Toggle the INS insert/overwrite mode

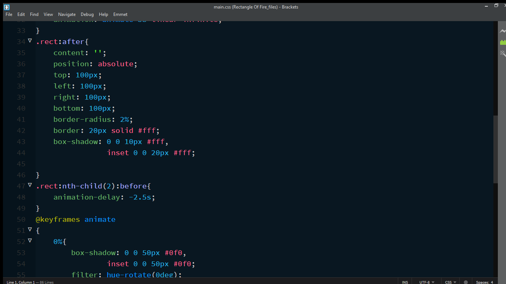(405, 282)
